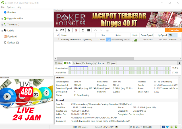Click the green network OK checkmark icon

[176, 127]
